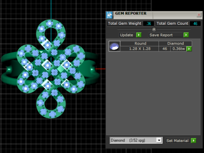This screenshot has height=153, width=204.
Task: Click the Round shape cell
Action: [139, 43]
